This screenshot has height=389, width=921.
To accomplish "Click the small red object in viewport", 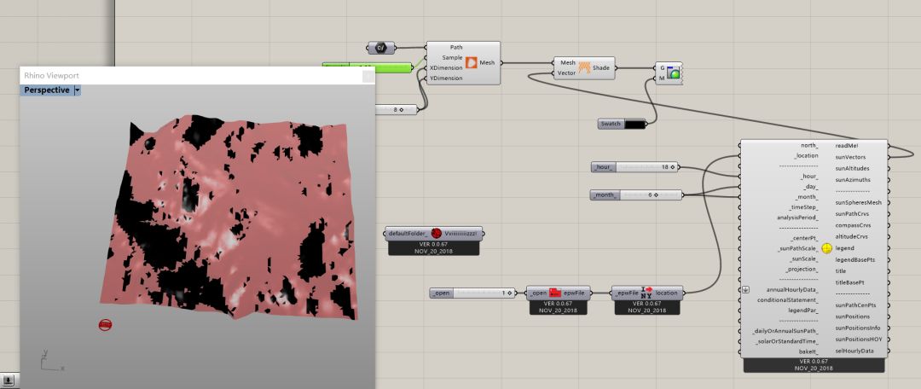I will pyautogui.click(x=105, y=324).
